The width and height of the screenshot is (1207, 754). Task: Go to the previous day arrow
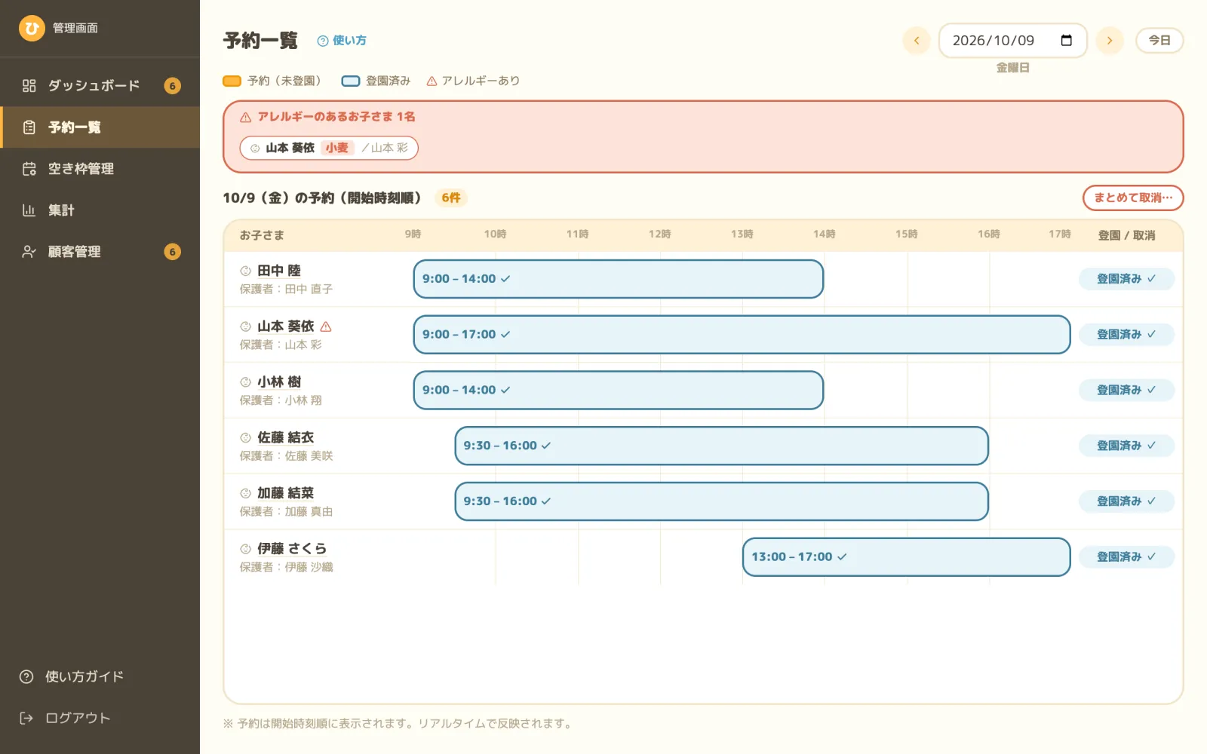(917, 41)
